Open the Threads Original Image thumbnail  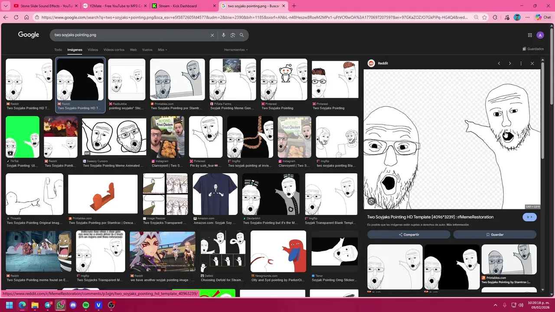[x=34, y=194]
